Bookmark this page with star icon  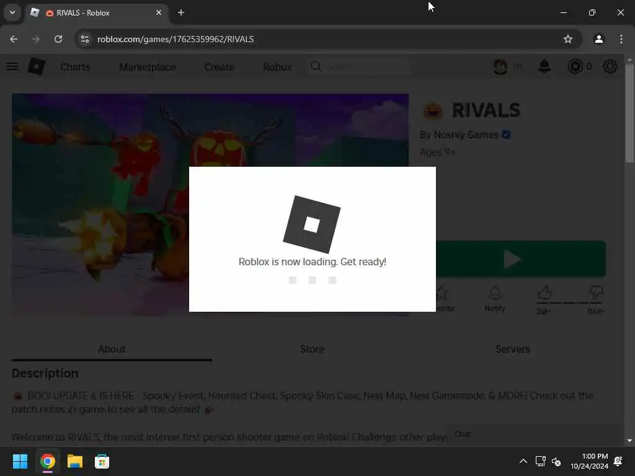[x=568, y=39]
